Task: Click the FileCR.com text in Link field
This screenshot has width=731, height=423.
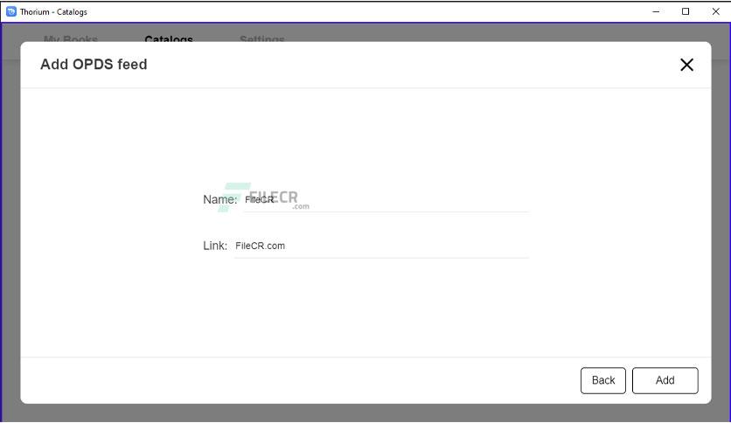Action: point(261,246)
